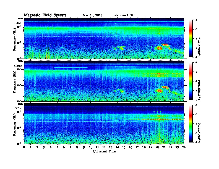Viewport: 219px width, 169px height.
Task: Click the "-5" tick of the dZ/dt color bar
Action: [196, 105]
